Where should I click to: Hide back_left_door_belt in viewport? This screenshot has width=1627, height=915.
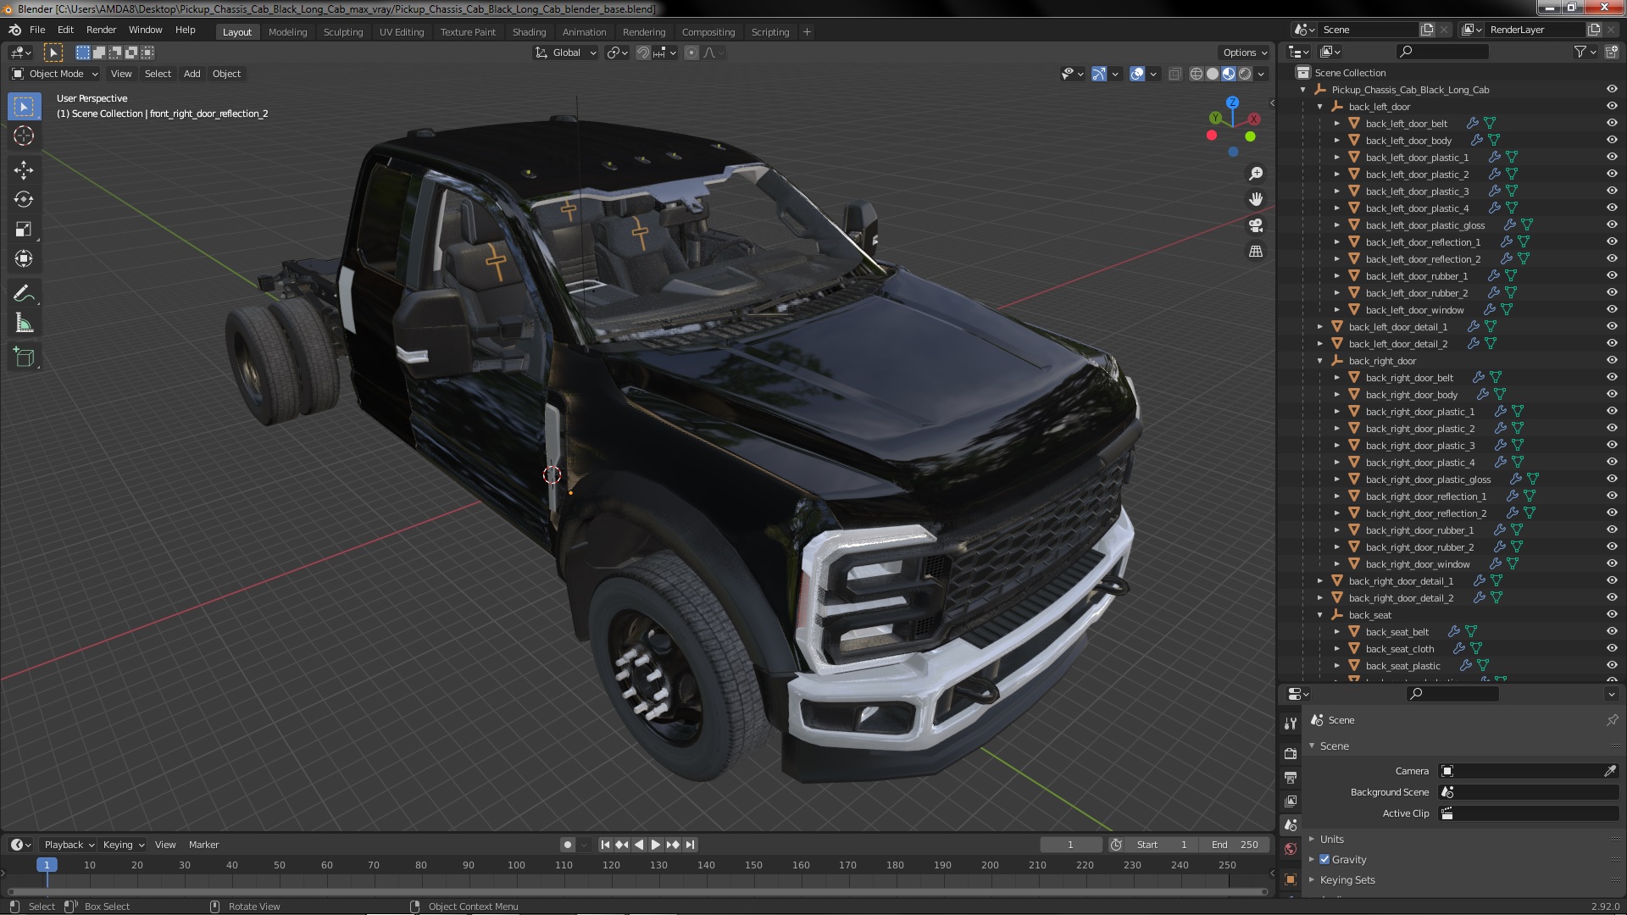click(x=1611, y=124)
